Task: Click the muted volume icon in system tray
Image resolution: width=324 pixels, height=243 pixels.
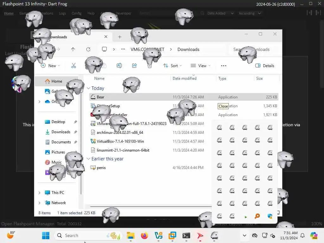Action: (x=273, y=235)
